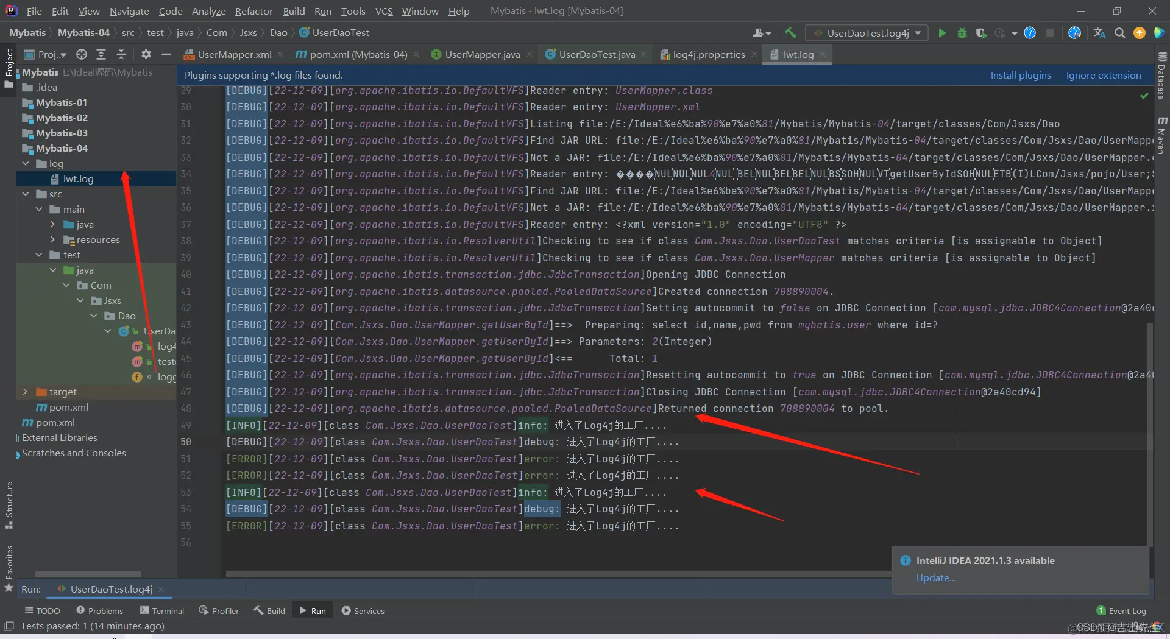Open the Maven tool window
This screenshot has width=1170, height=639.
click(1161, 135)
